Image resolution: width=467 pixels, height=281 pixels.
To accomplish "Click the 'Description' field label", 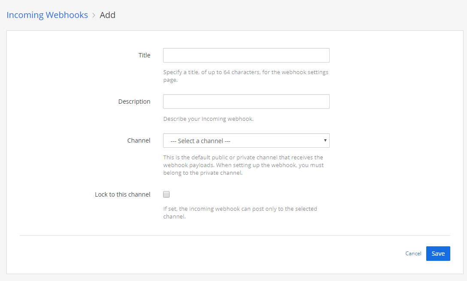I will tap(134, 102).
